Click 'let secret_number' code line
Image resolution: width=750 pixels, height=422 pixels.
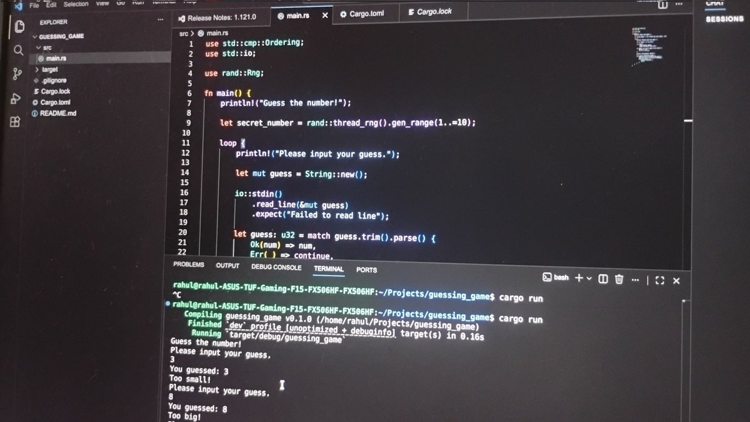(x=348, y=122)
